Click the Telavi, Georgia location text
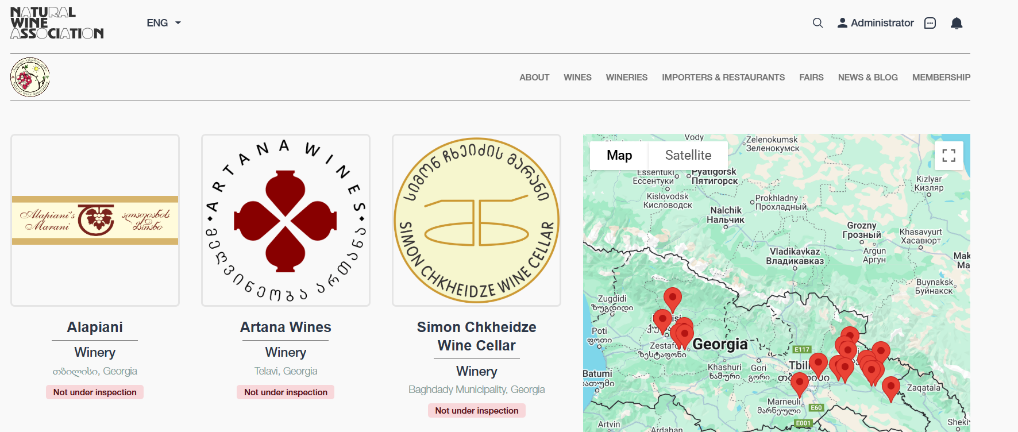The image size is (1018, 432). tap(286, 371)
